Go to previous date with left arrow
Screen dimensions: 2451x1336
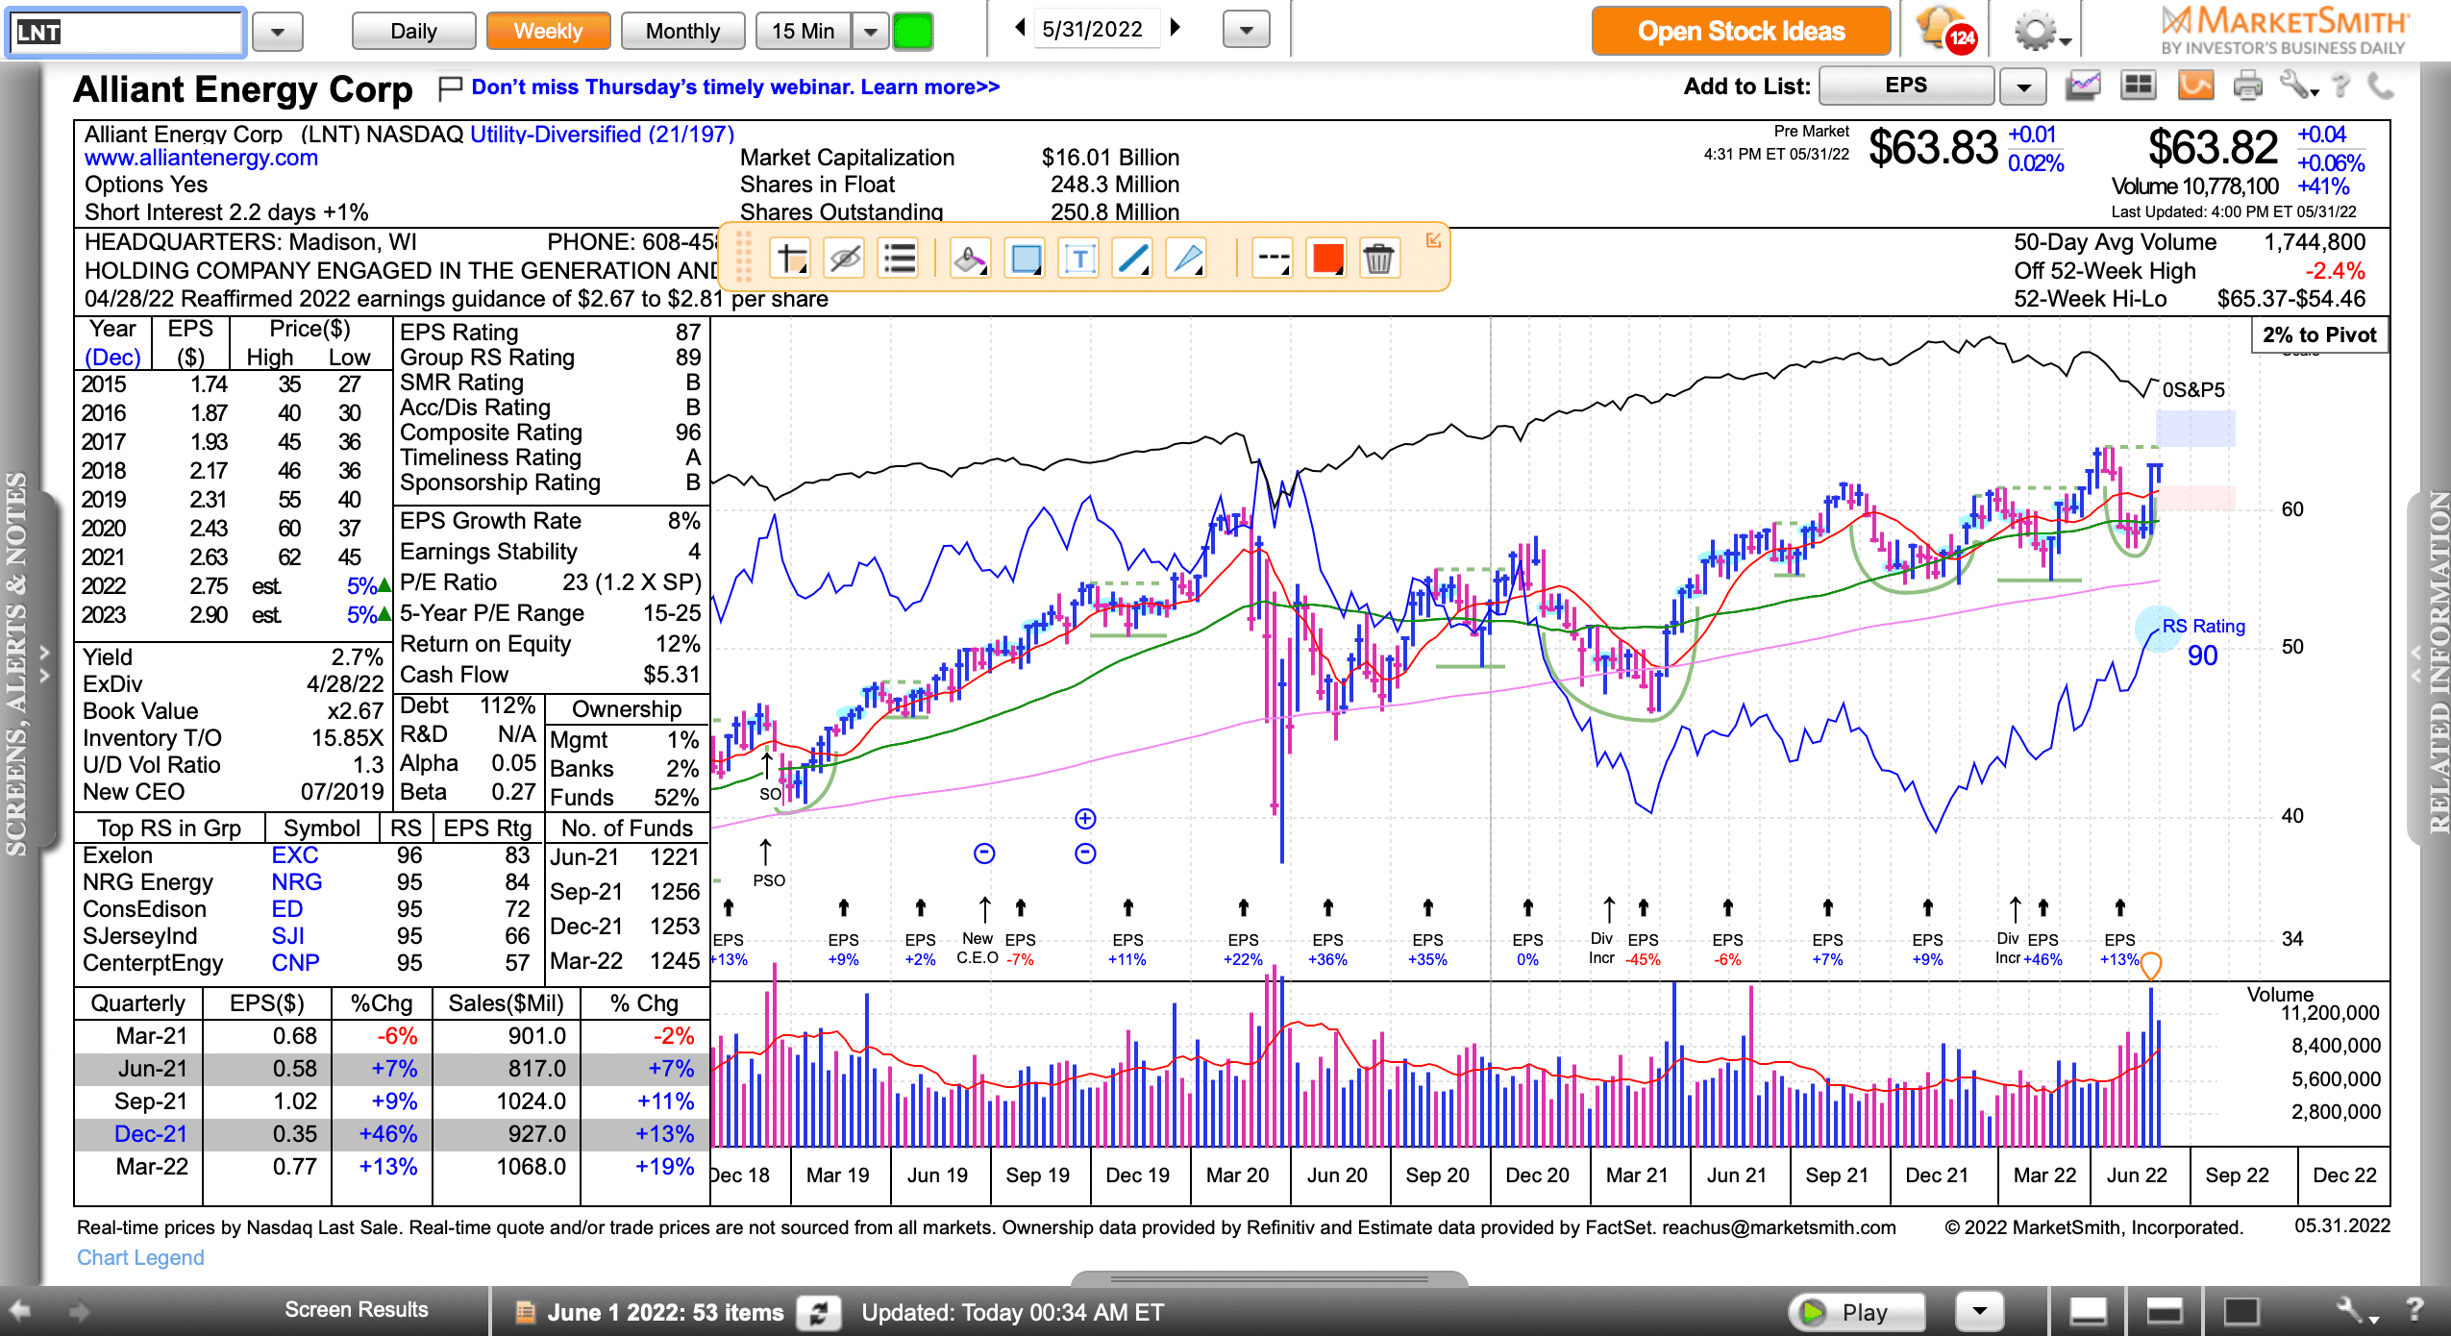(x=1021, y=28)
